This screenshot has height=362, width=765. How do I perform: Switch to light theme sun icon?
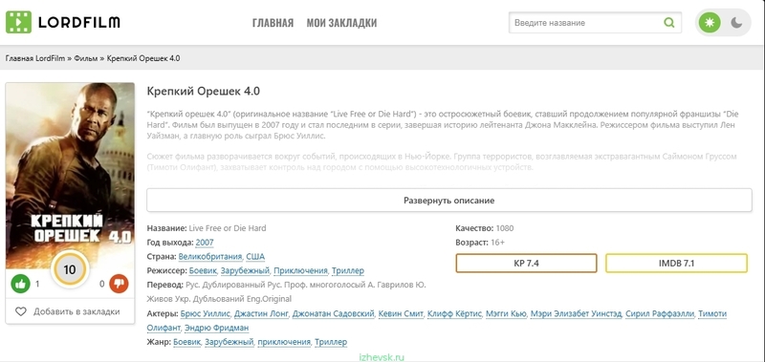(710, 22)
